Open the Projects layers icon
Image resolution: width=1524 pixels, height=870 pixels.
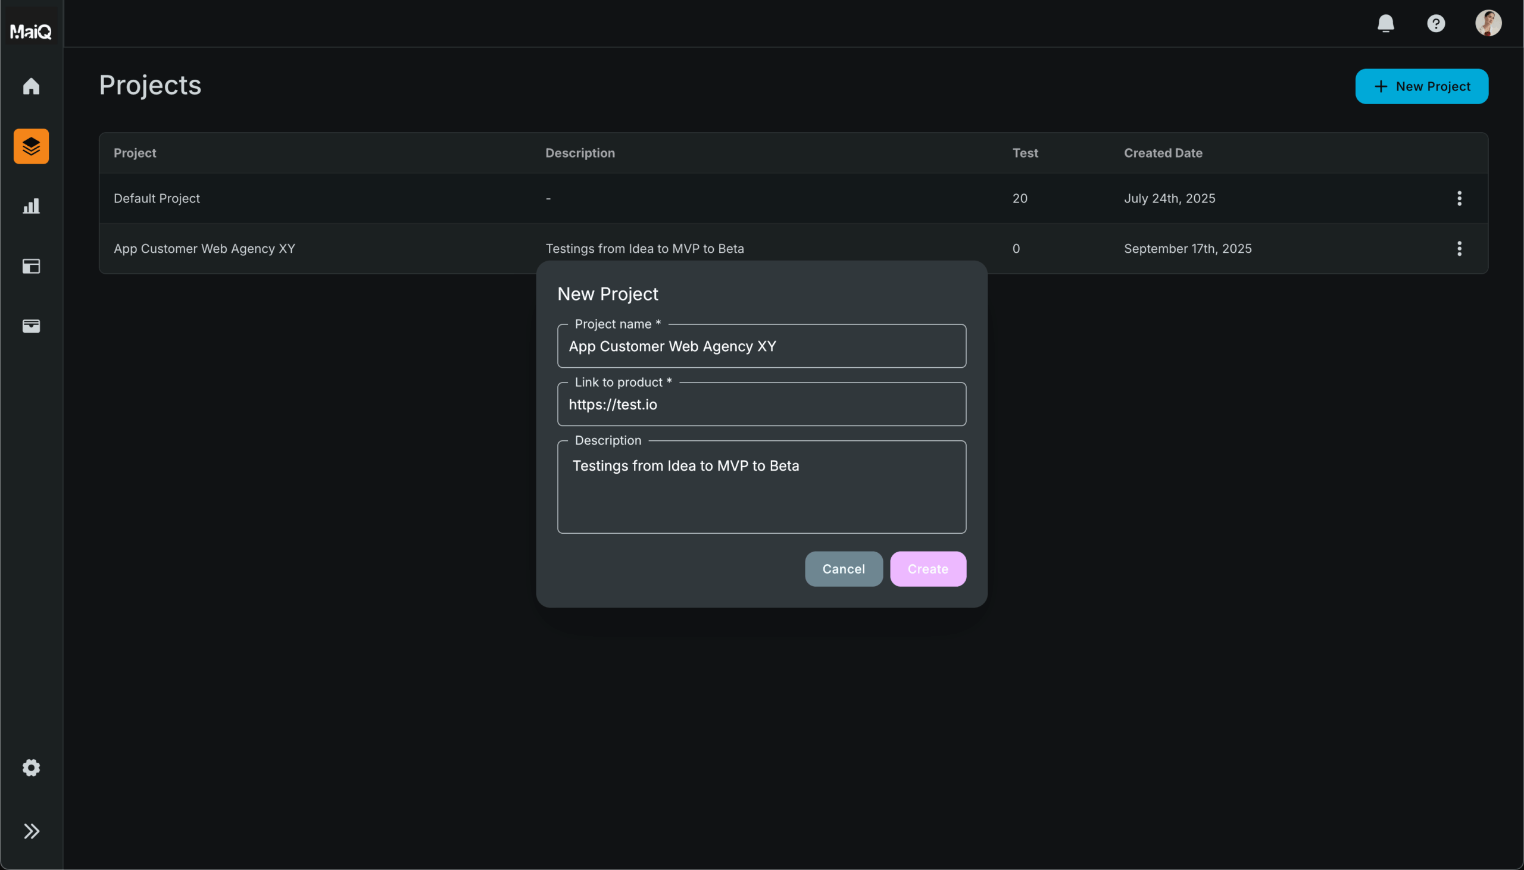click(x=31, y=146)
